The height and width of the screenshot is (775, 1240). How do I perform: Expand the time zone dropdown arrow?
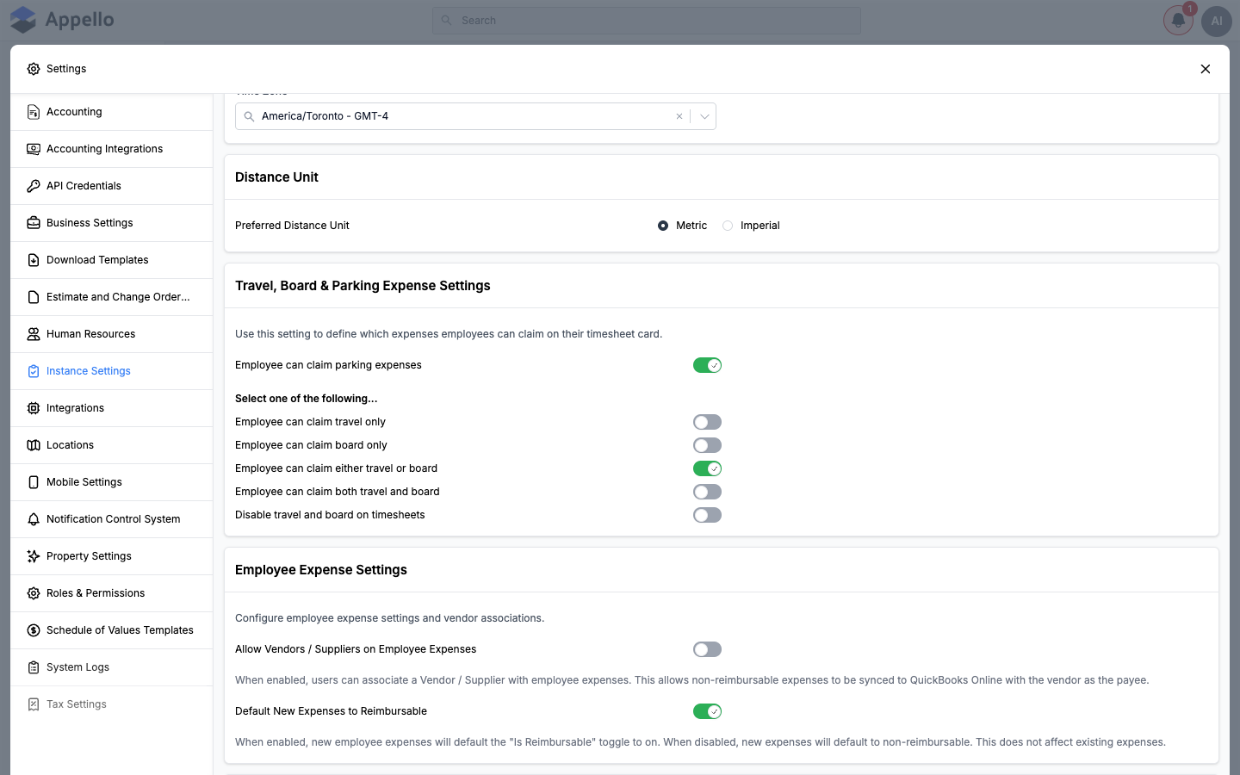coord(704,116)
